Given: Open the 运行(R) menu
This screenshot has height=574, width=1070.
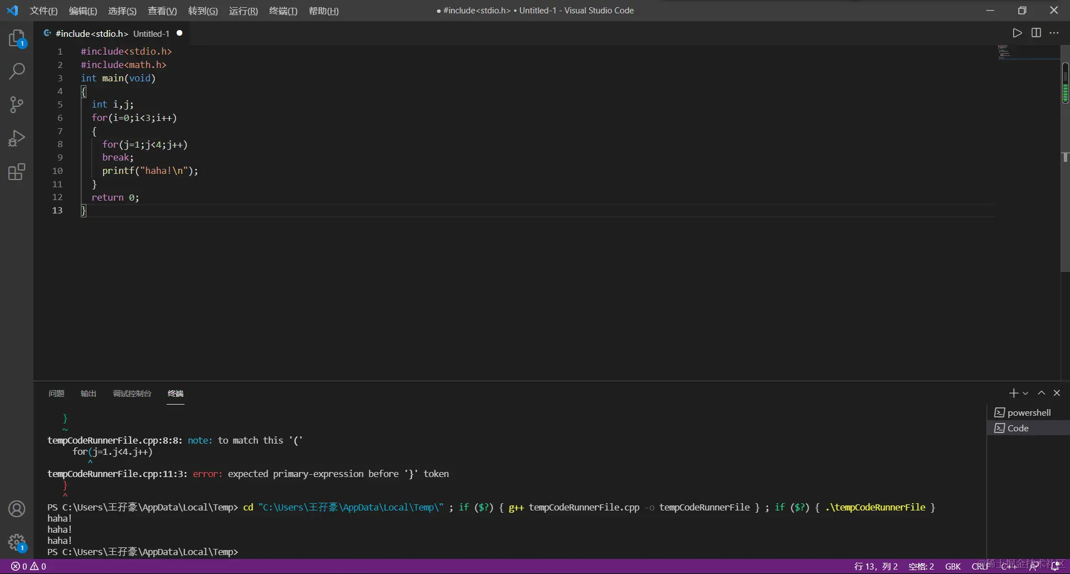Looking at the screenshot, I should click(x=244, y=11).
